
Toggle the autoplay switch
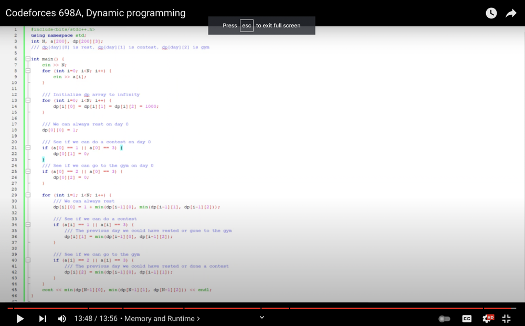(444, 319)
